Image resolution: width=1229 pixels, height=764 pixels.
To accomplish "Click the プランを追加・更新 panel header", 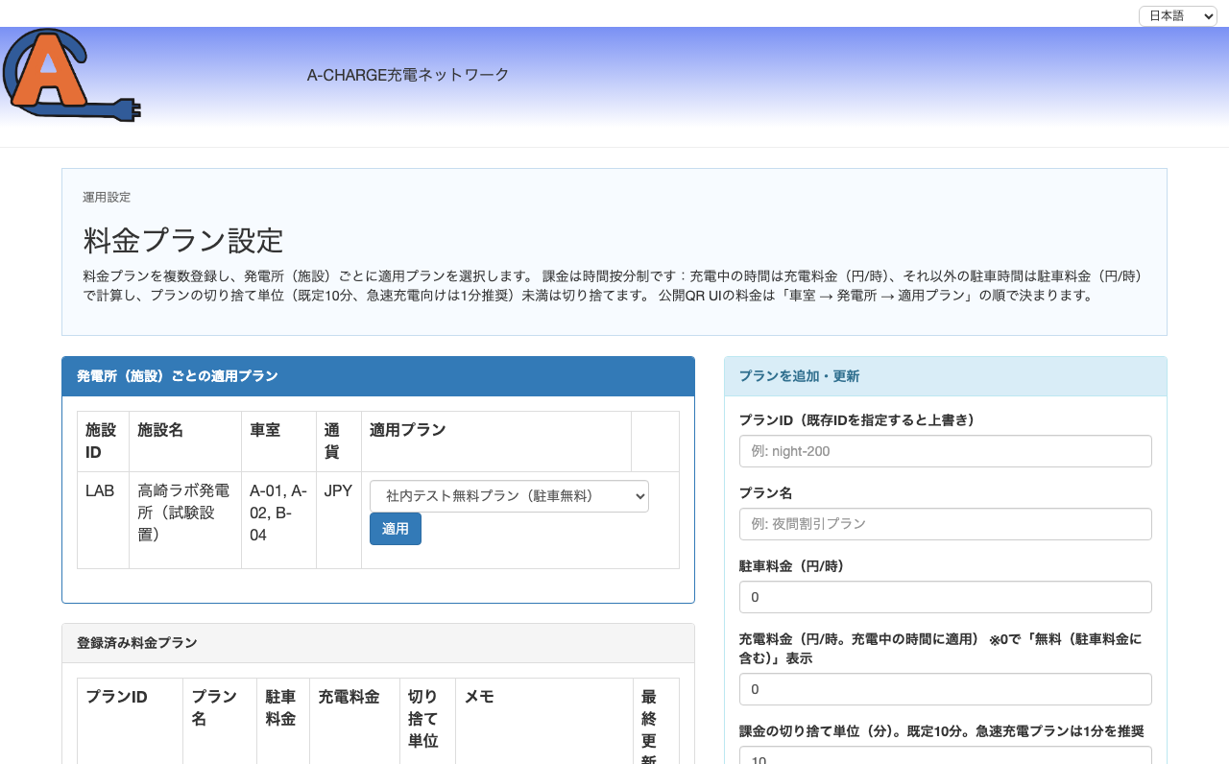I will click(x=946, y=376).
